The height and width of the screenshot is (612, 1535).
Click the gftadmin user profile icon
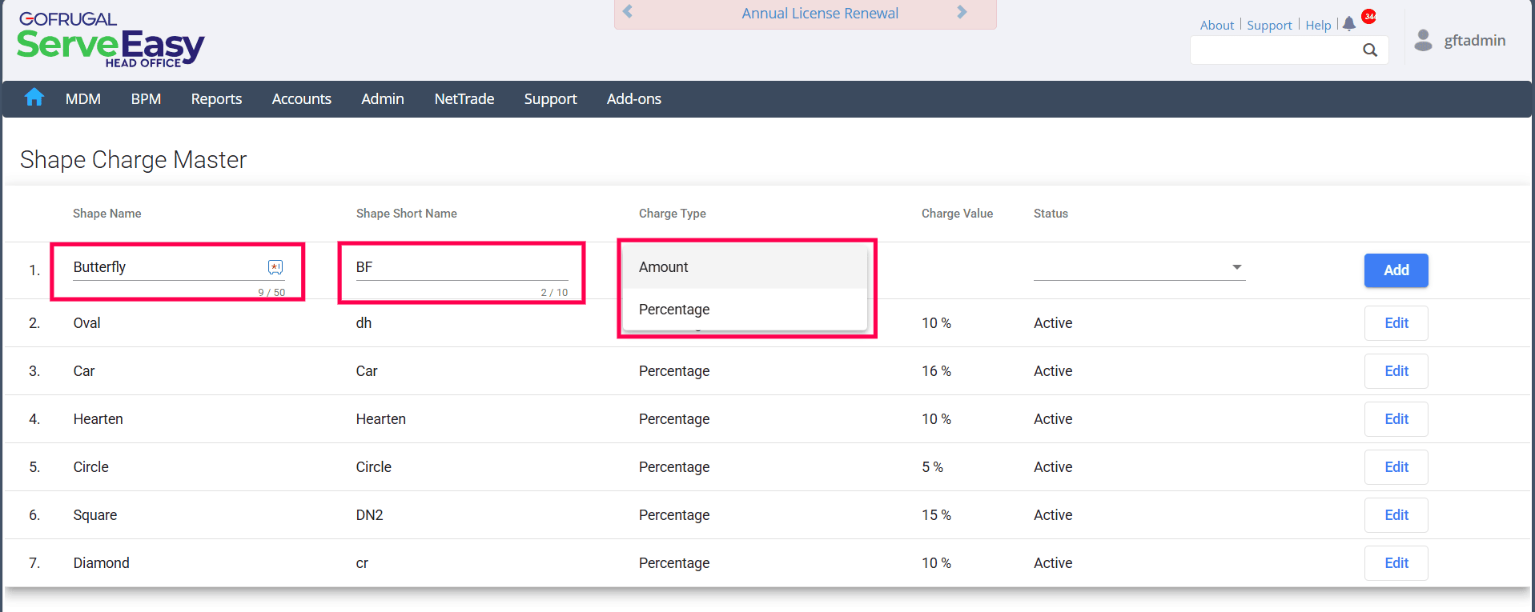point(1423,40)
